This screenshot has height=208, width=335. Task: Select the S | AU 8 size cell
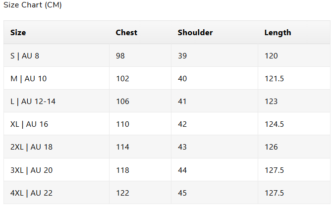click(25, 55)
